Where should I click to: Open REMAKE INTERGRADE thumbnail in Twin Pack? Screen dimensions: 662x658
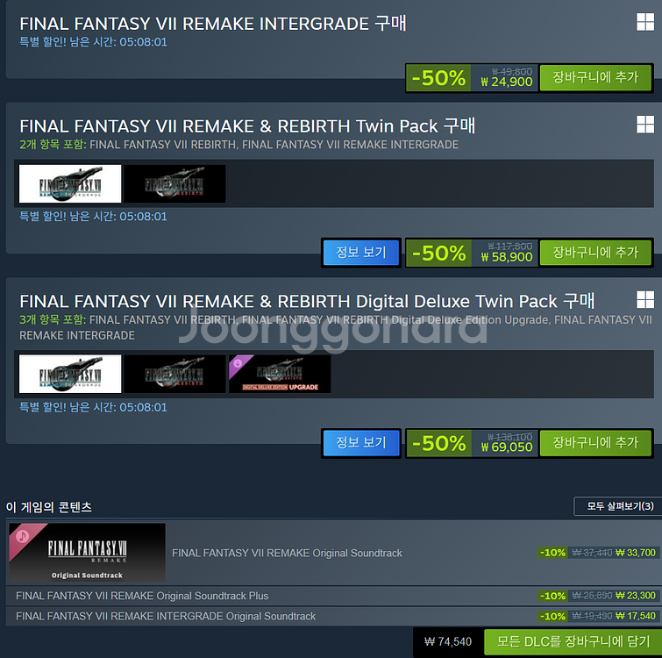point(70,183)
